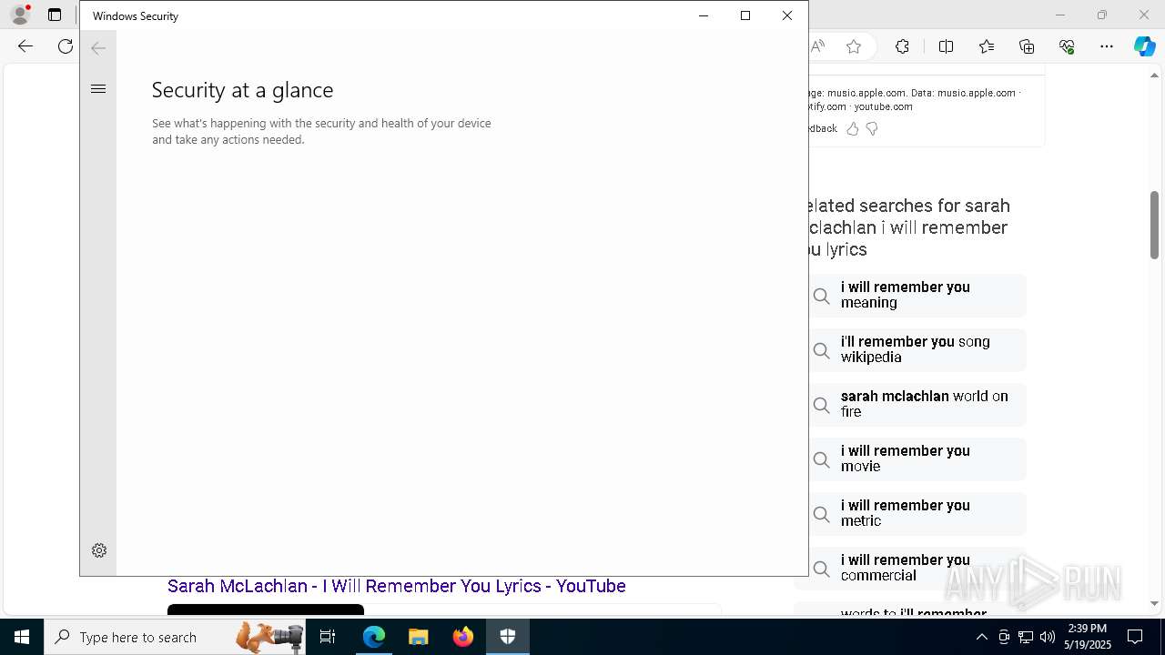This screenshot has width=1165, height=655.
Task: Give thumbs up feedback
Action: click(x=853, y=129)
